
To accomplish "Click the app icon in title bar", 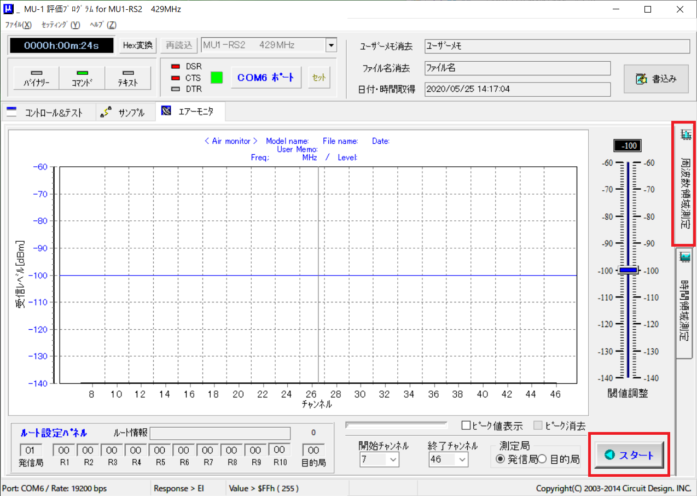I will pos(9,9).
